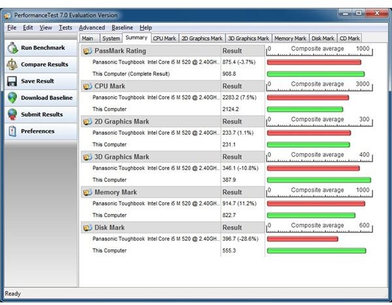Image resolution: width=392 pixels, height=305 pixels.
Task: Open the 2D Graphics Mark tab
Action: pyautogui.click(x=202, y=39)
